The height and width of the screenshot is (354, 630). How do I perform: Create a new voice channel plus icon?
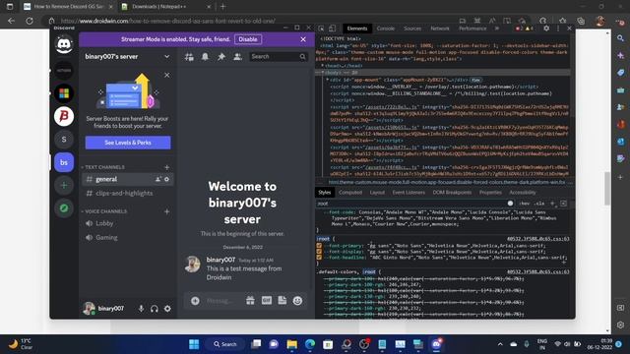tap(166, 211)
